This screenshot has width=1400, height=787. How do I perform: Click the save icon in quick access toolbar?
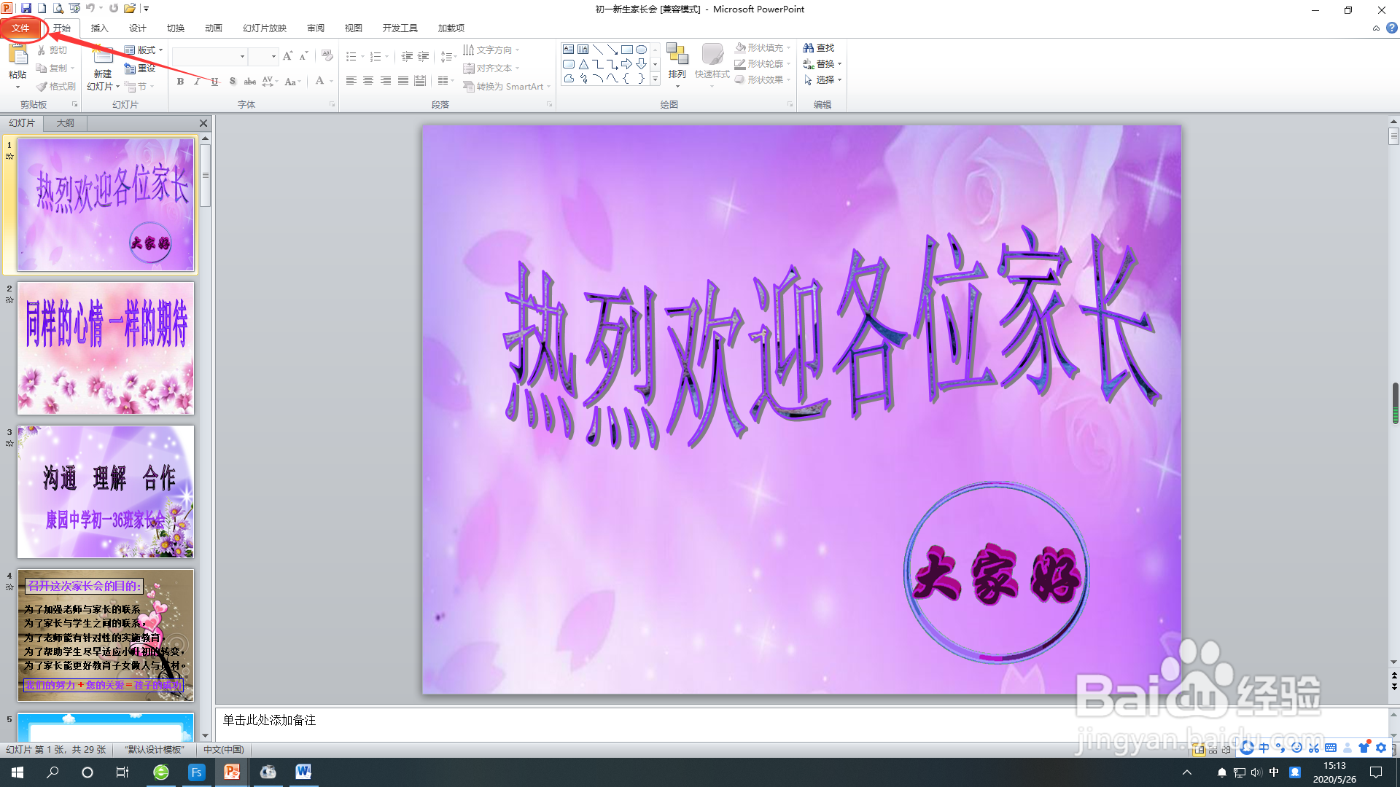point(26,9)
